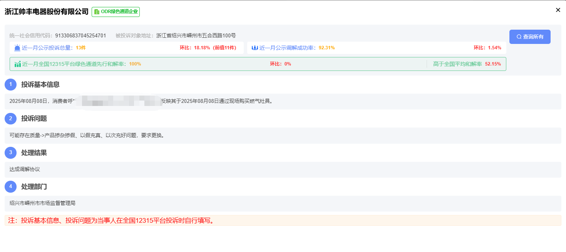Click the ODR绿色通道企业 badge
566x252 pixels.
tap(116, 12)
